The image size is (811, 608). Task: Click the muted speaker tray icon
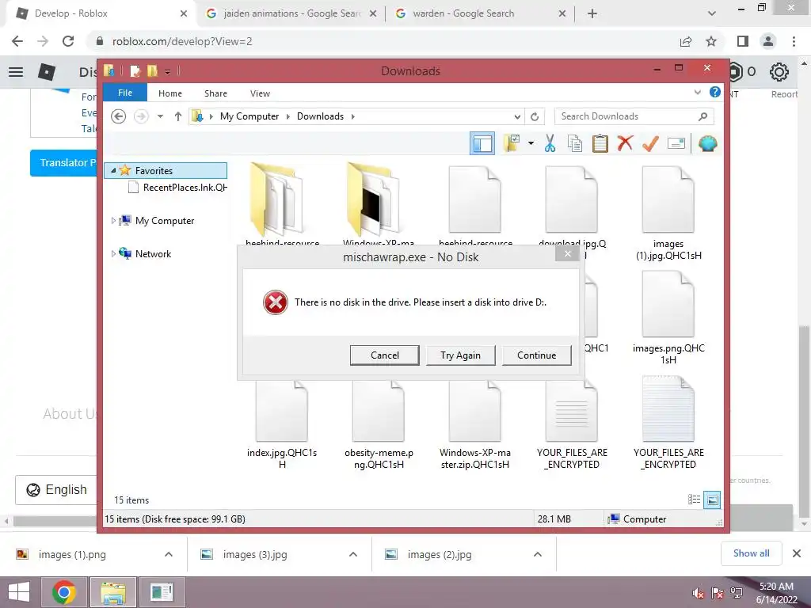click(x=699, y=593)
